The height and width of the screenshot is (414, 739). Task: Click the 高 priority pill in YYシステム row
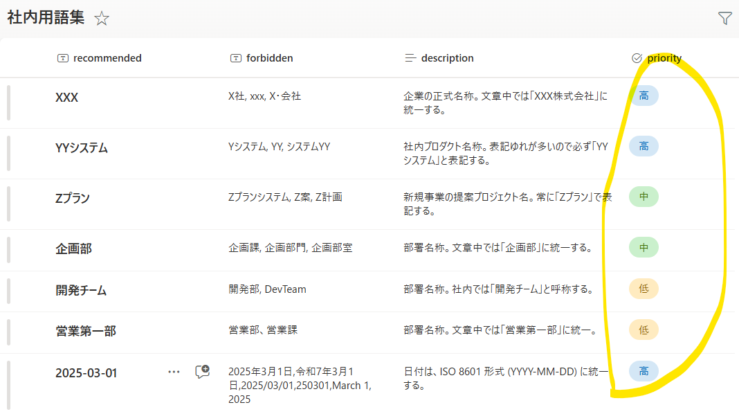tap(644, 146)
